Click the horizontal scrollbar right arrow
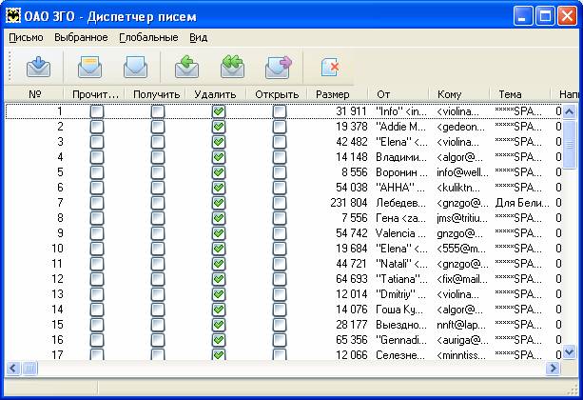The width and height of the screenshot is (583, 400). click(553, 368)
